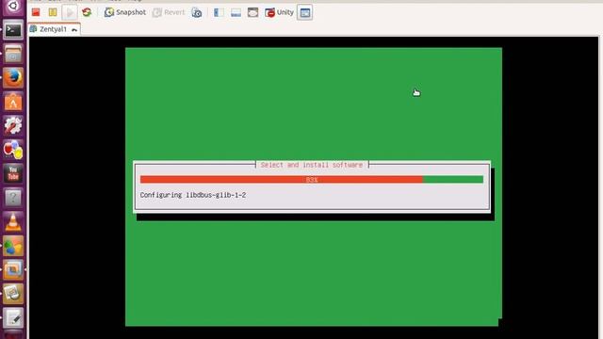Launch Firefox from the dock
Screen dimensions: 603x339
point(13,77)
